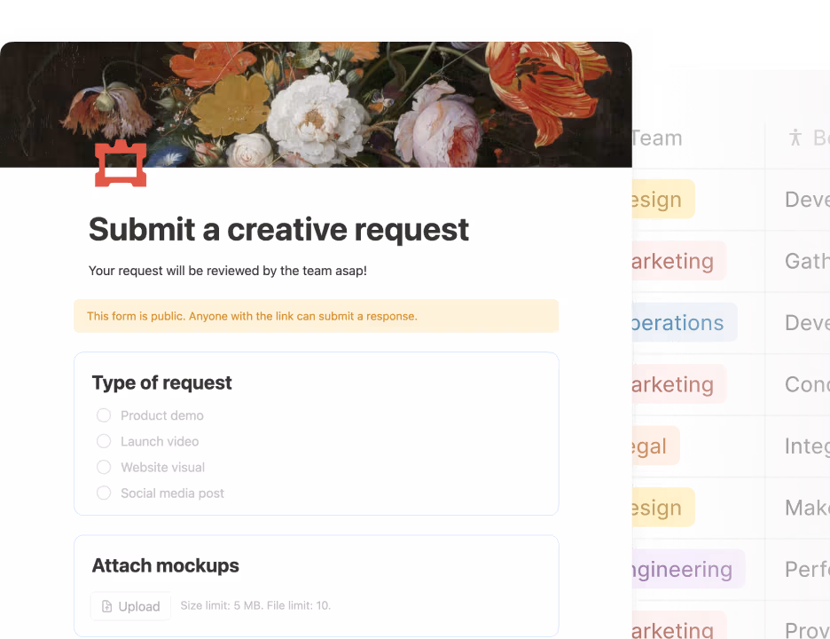Click the Upload button under Attach mockups
This screenshot has width=830, height=639.
pos(130,606)
